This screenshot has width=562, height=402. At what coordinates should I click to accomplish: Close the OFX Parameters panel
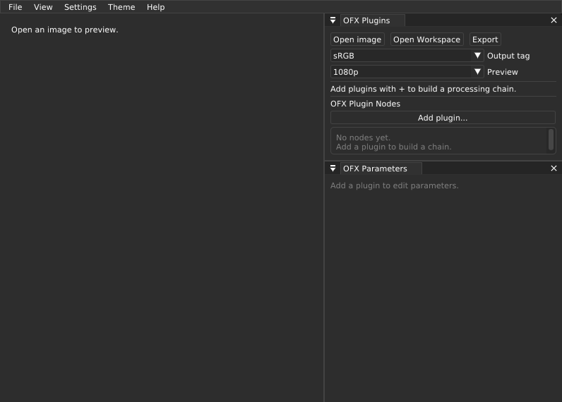coord(554,169)
